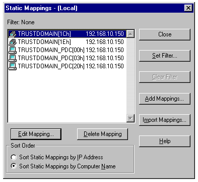
Task: Click the group icon beside TRUSTDOMAIN[1Ch]
Action: pyautogui.click(x=13, y=34)
